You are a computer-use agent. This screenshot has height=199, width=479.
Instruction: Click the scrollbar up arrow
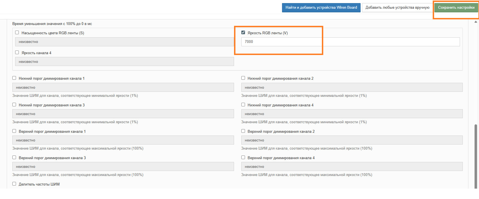476,22
